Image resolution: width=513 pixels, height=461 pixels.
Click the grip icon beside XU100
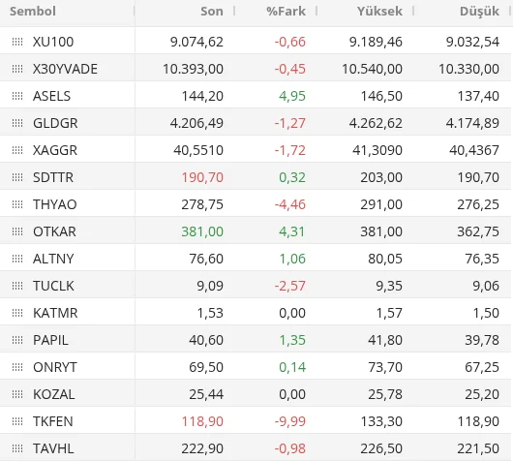pyautogui.click(x=17, y=42)
